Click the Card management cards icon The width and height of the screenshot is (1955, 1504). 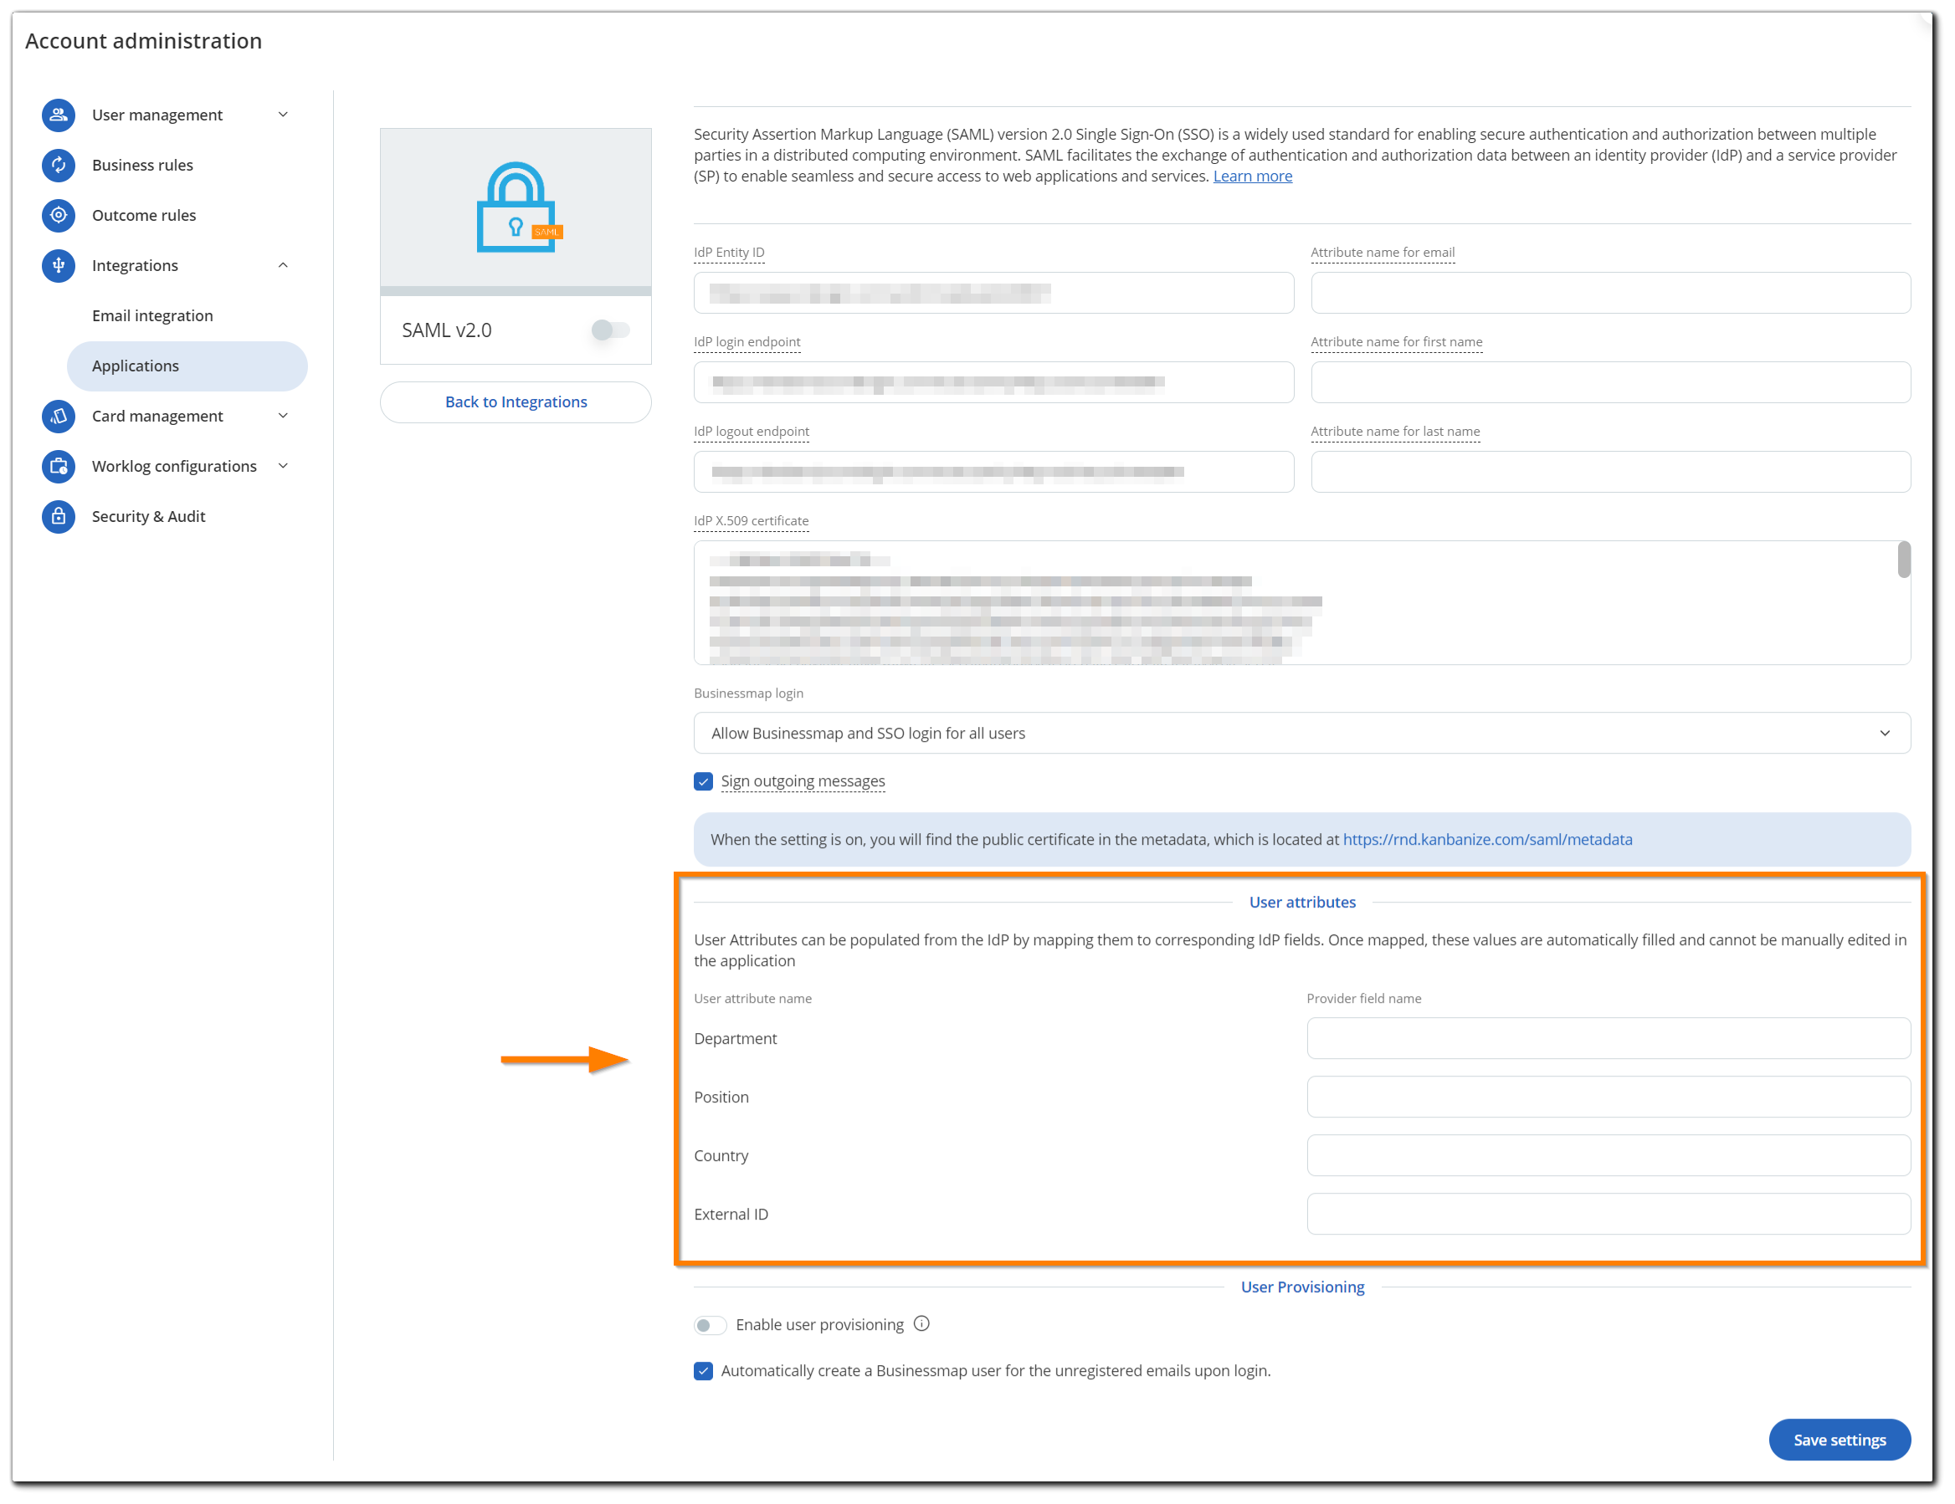[59, 416]
